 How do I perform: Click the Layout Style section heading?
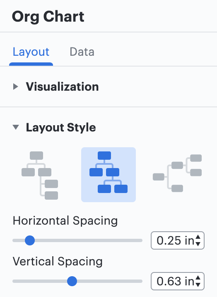[x=61, y=127]
